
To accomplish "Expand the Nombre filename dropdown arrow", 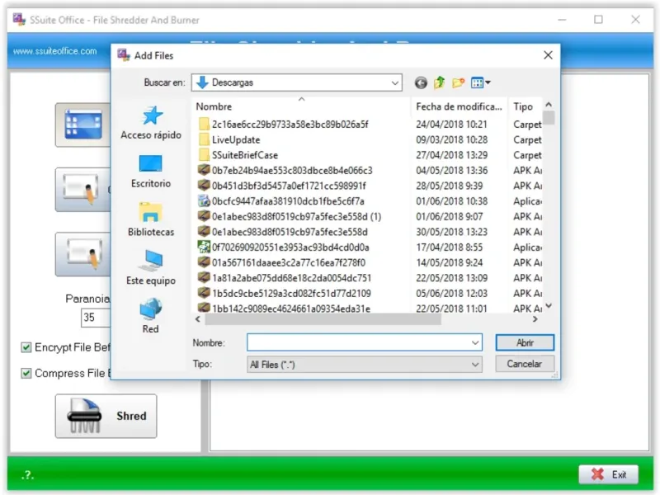I will (475, 342).
